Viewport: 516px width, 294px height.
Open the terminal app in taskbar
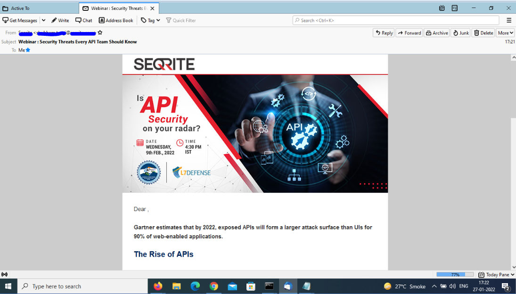(269, 286)
